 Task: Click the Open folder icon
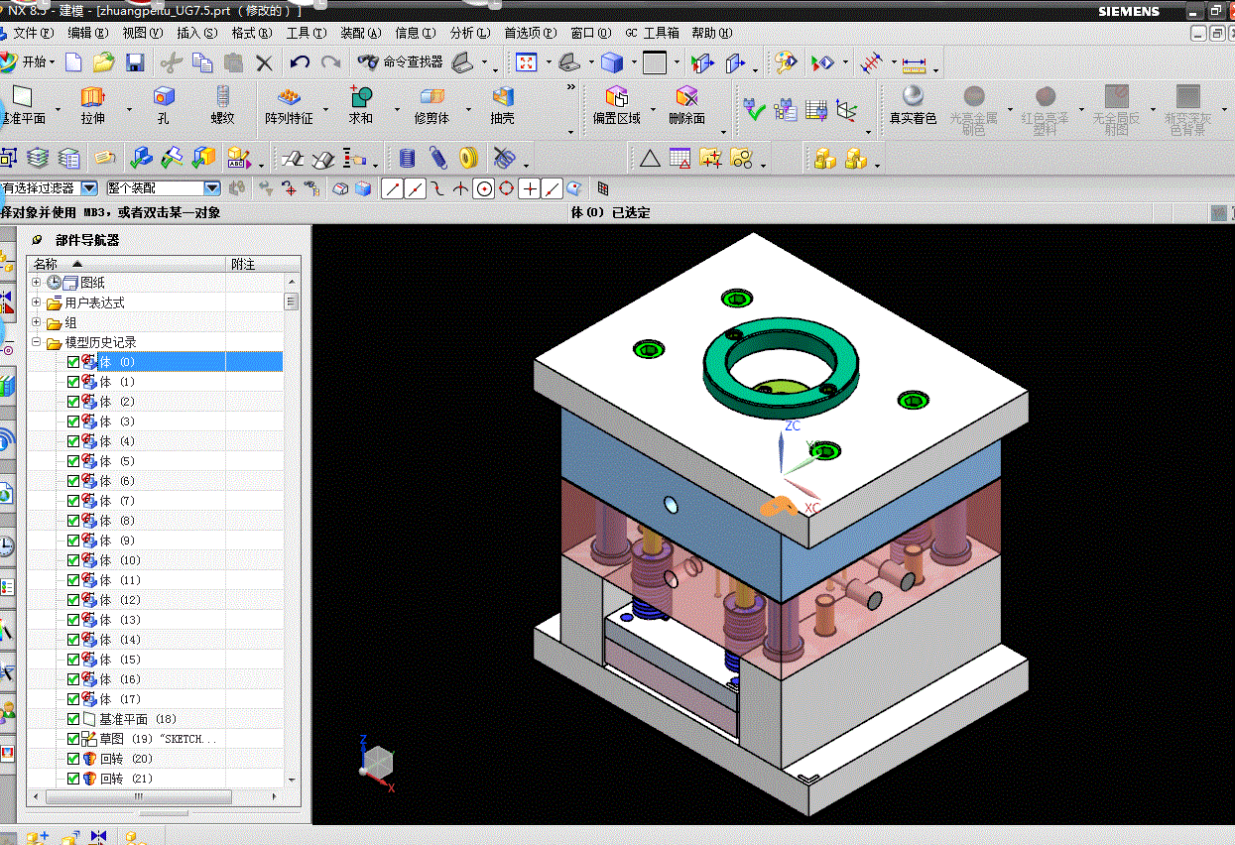103,62
